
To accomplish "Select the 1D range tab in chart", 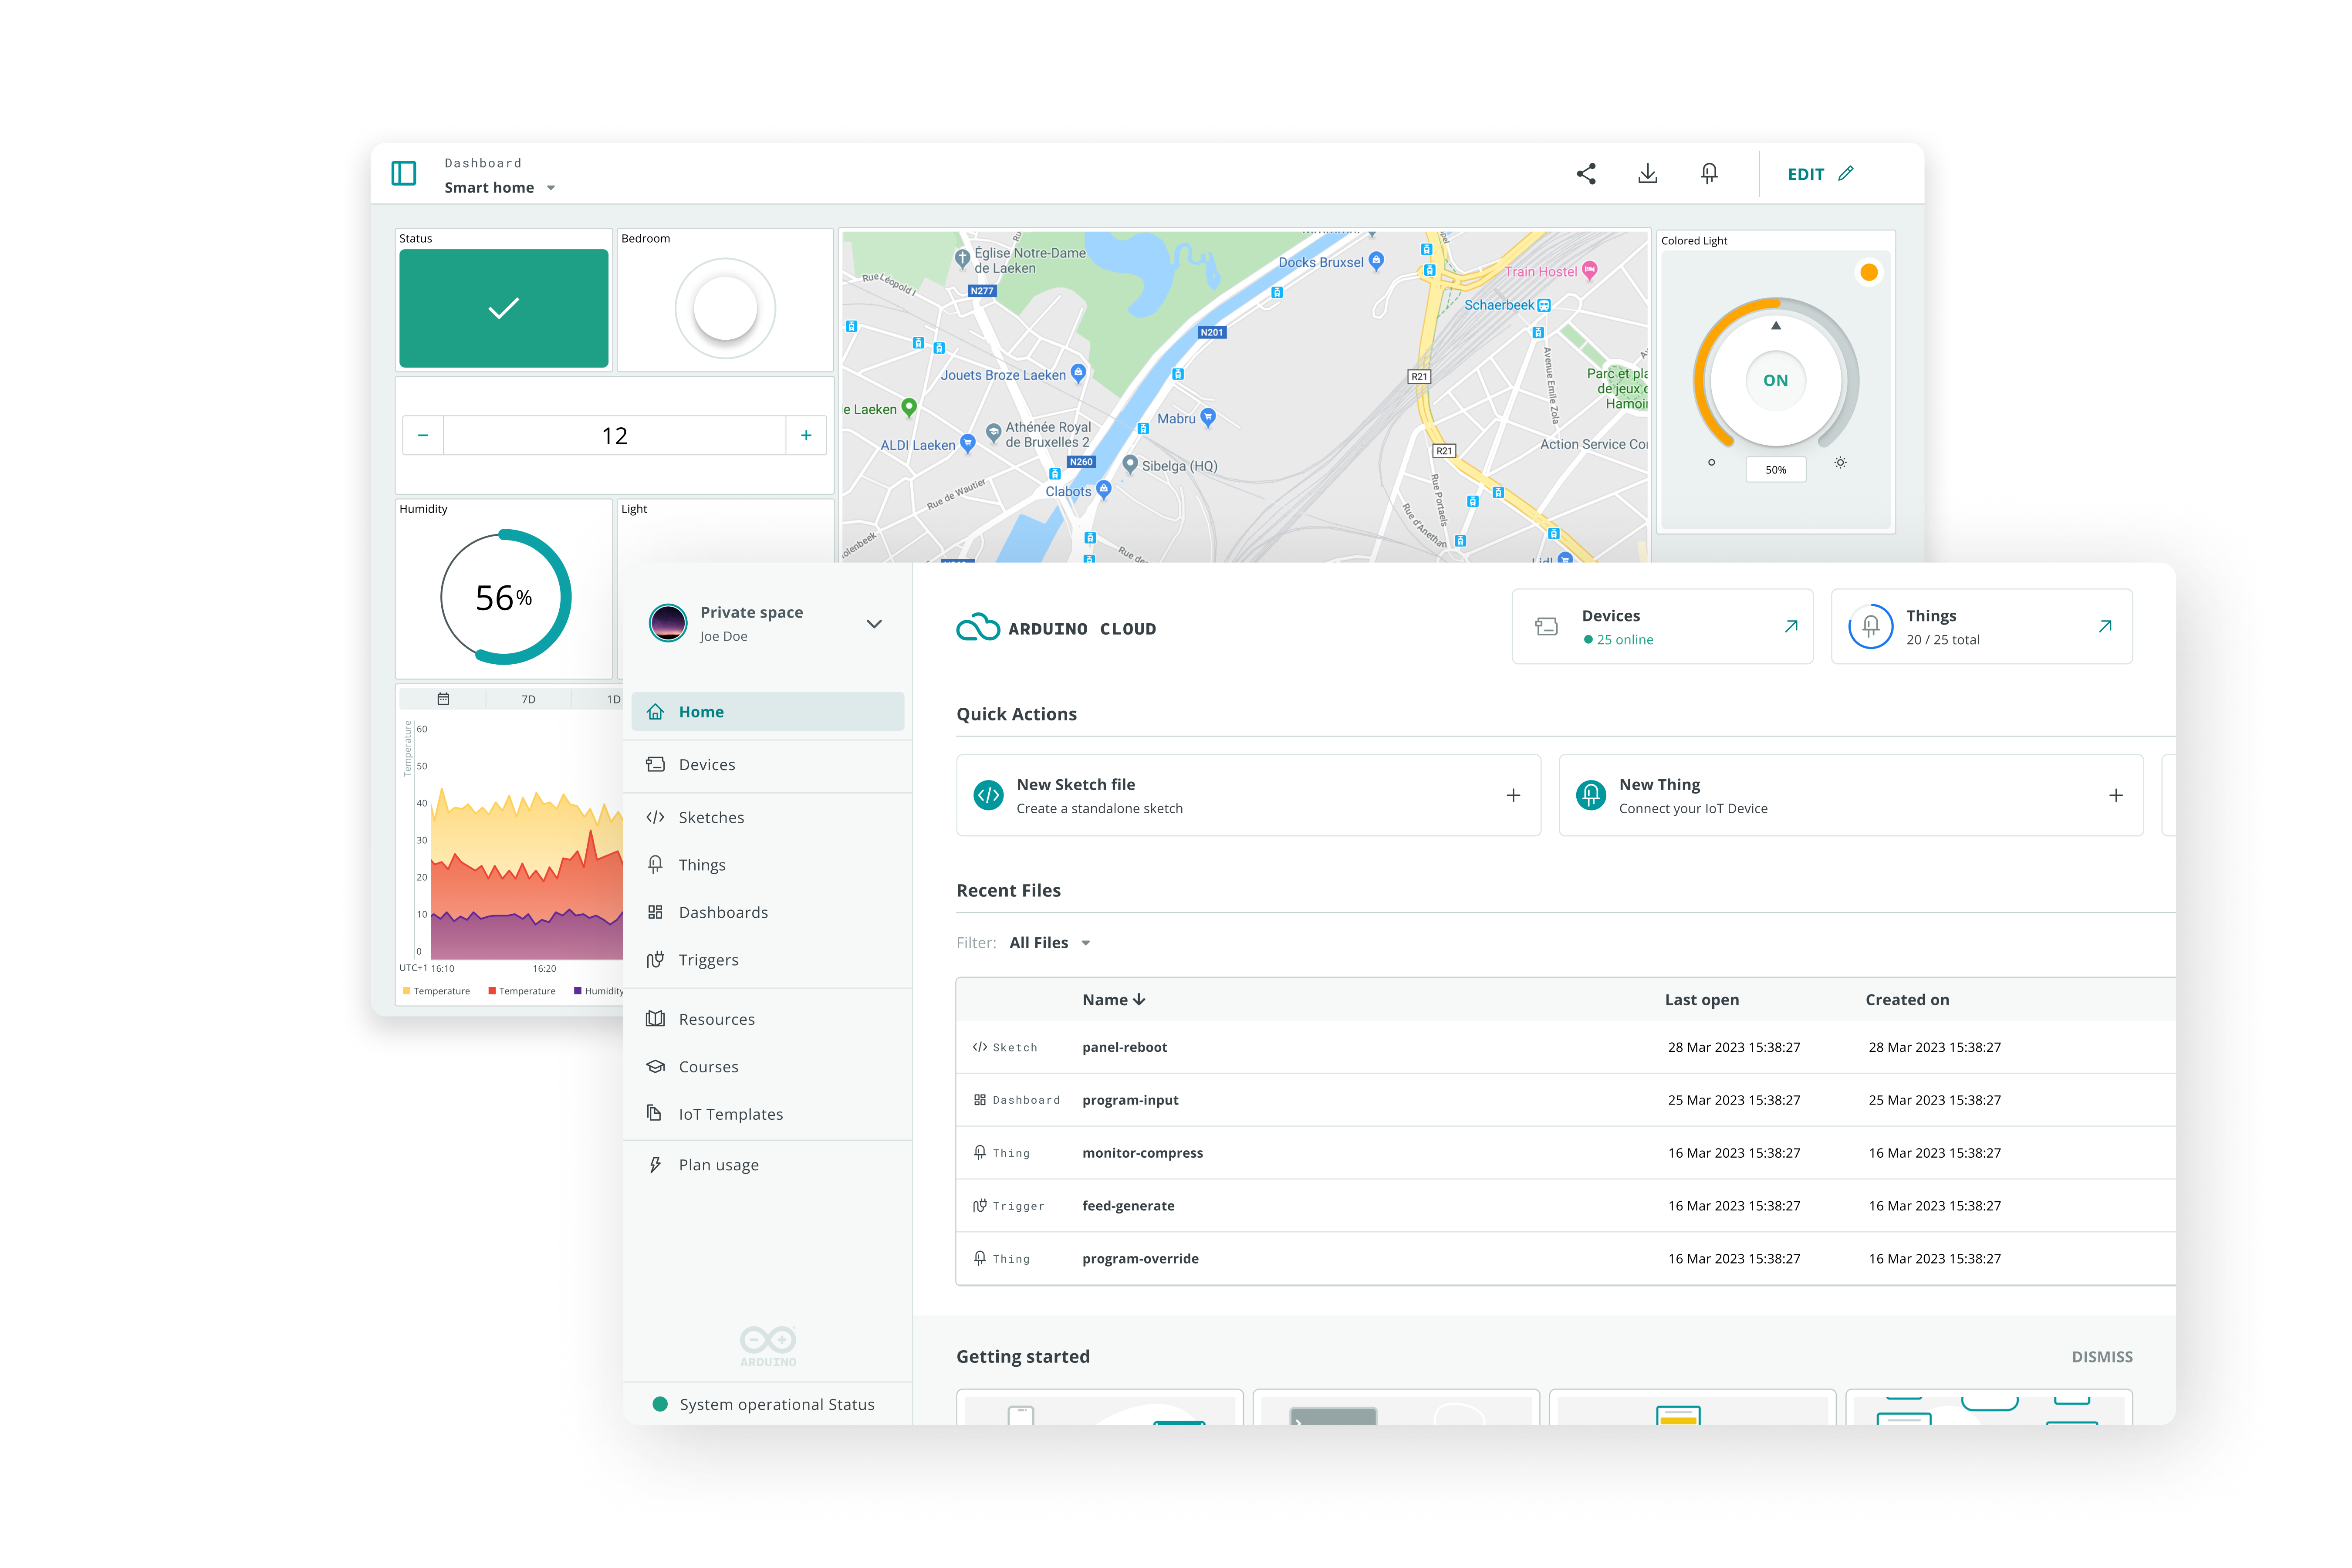I will (613, 699).
